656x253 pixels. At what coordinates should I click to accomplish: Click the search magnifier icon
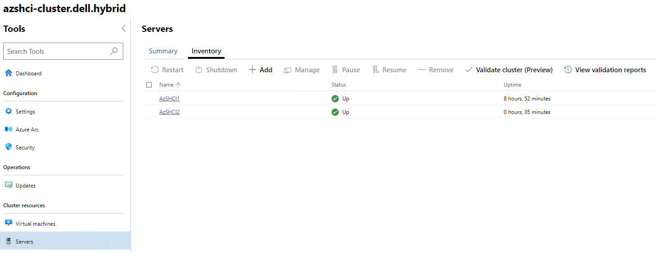pyautogui.click(x=114, y=51)
